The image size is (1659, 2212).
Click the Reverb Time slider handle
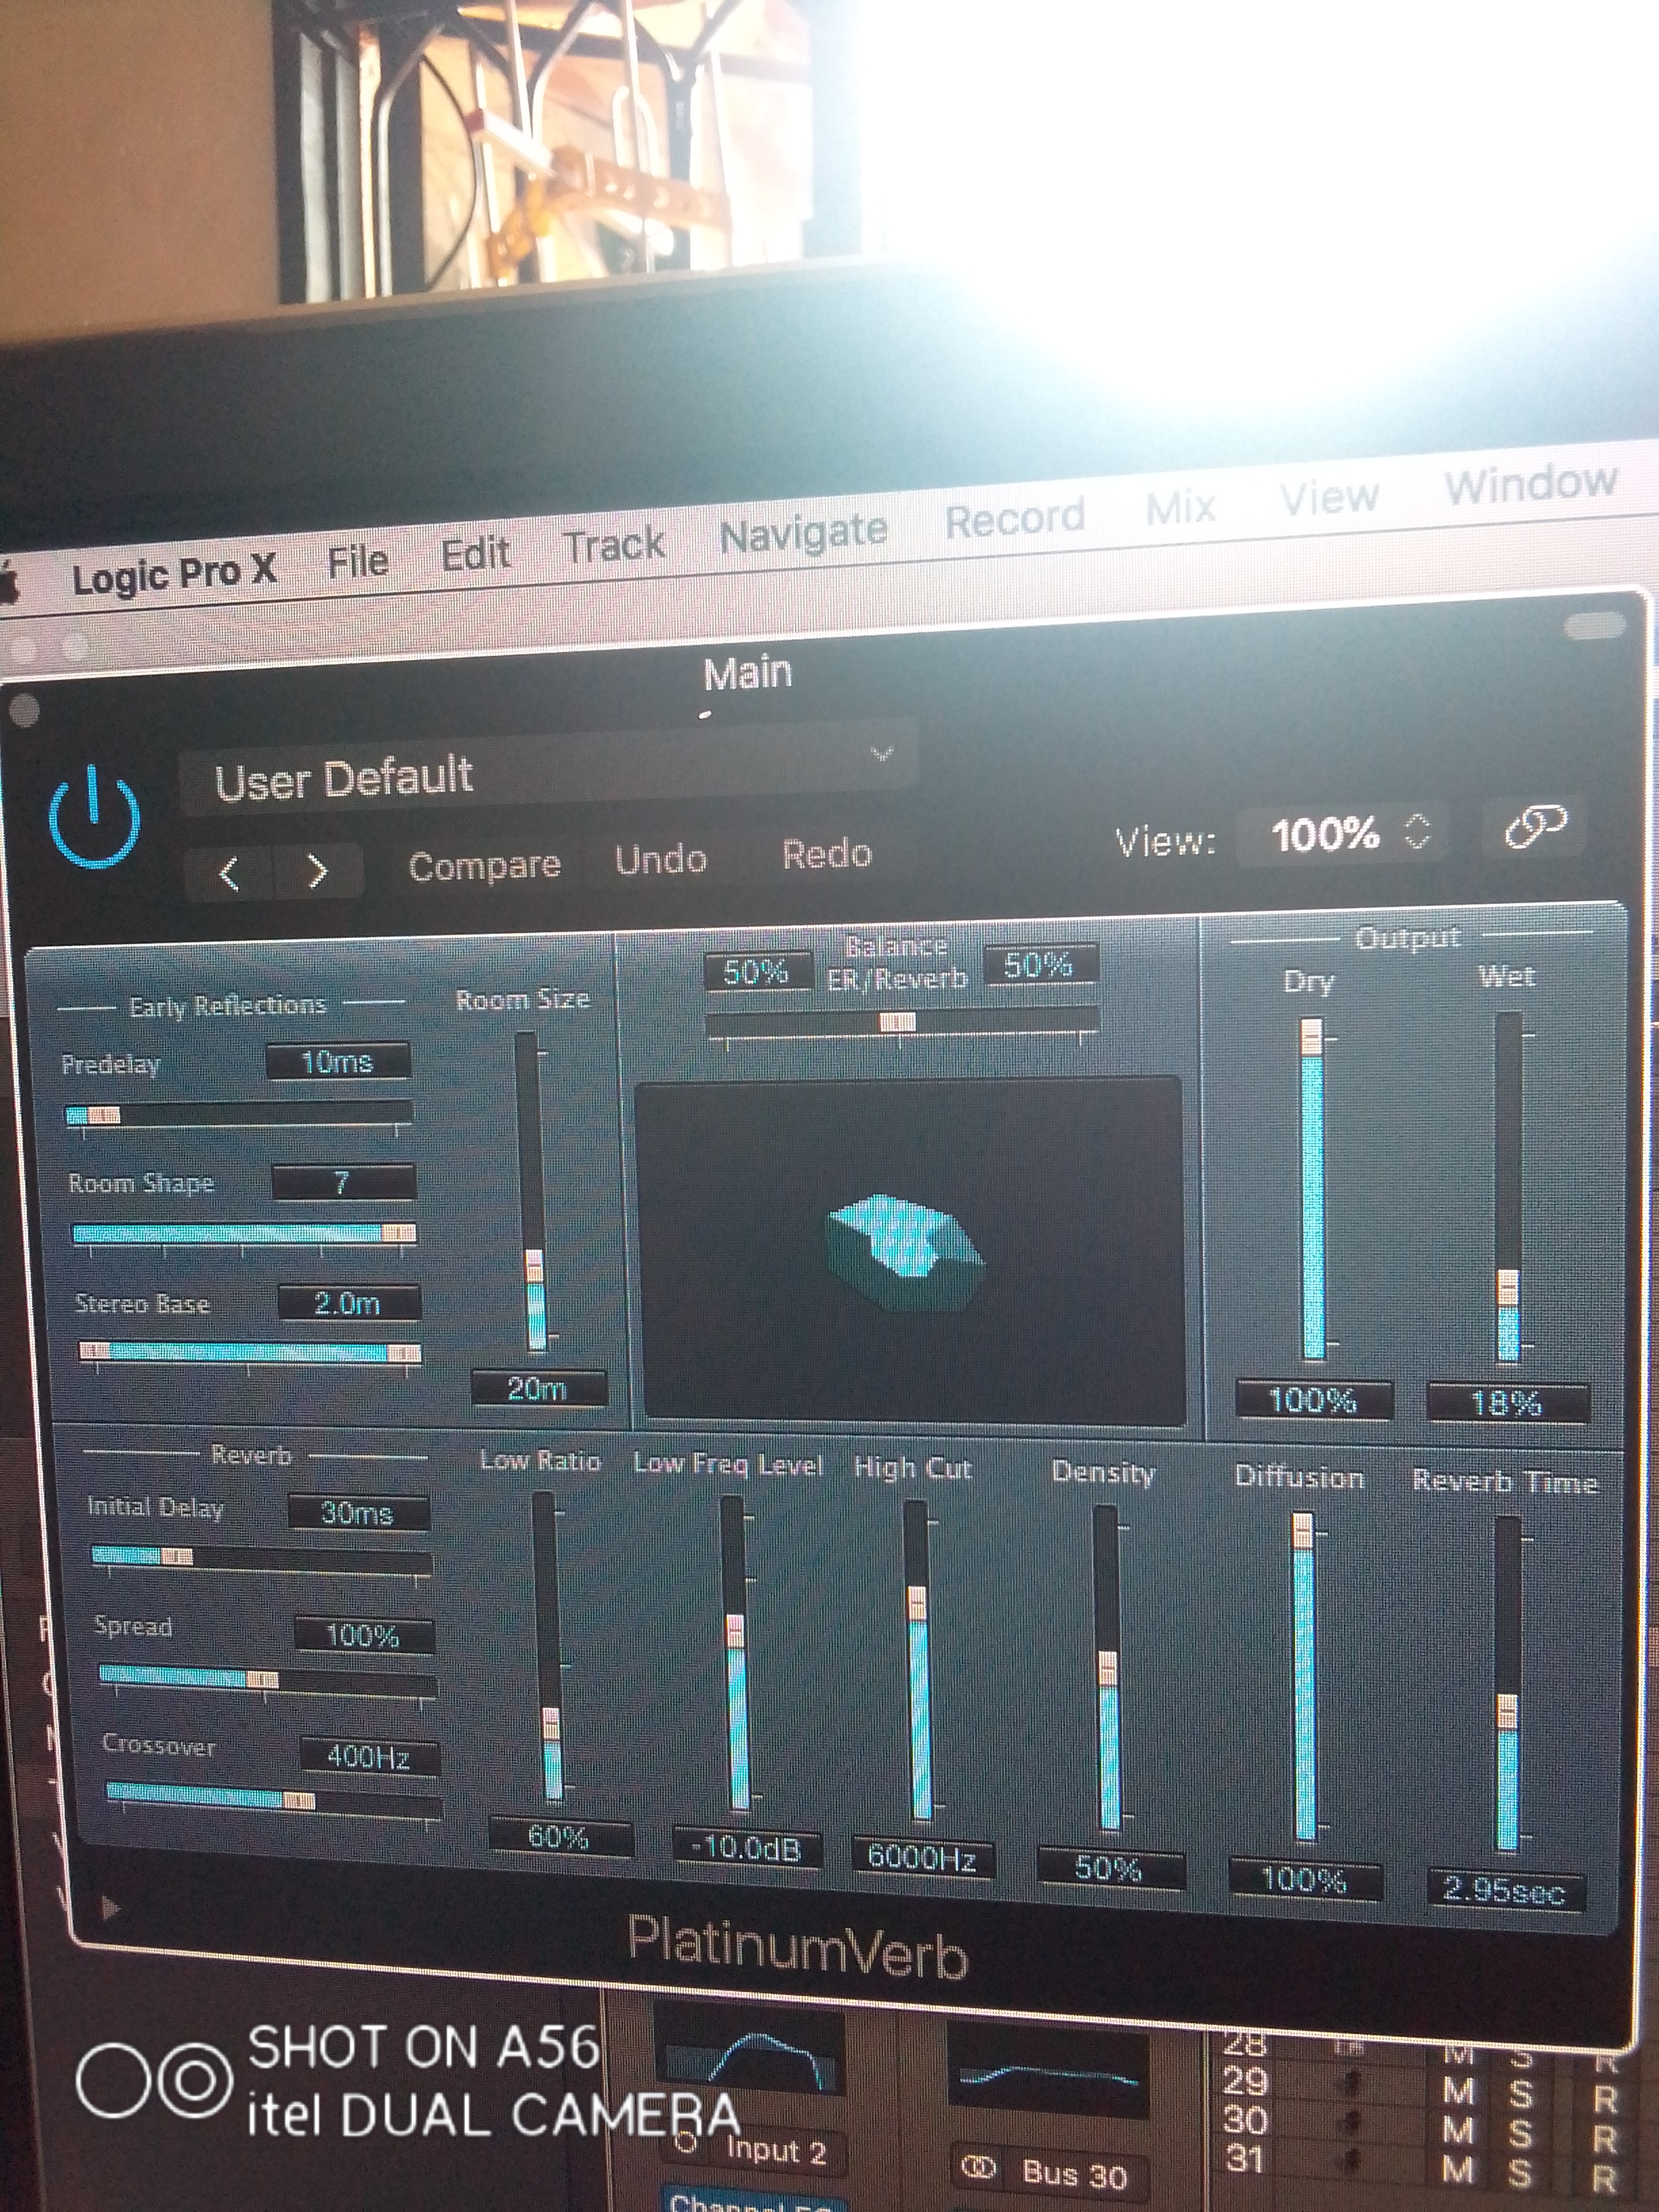[x=1507, y=1712]
